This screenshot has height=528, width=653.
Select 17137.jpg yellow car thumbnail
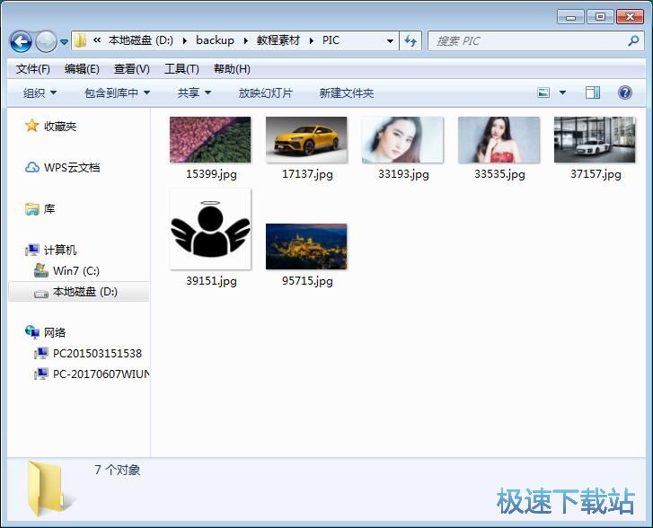click(x=306, y=139)
